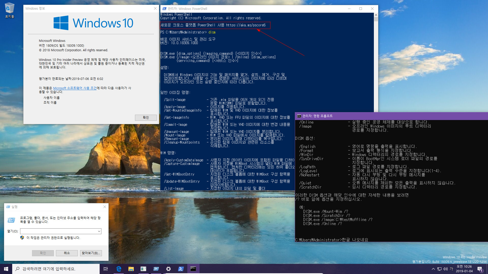Click the Windows Start button

click(x=6, y=269)
